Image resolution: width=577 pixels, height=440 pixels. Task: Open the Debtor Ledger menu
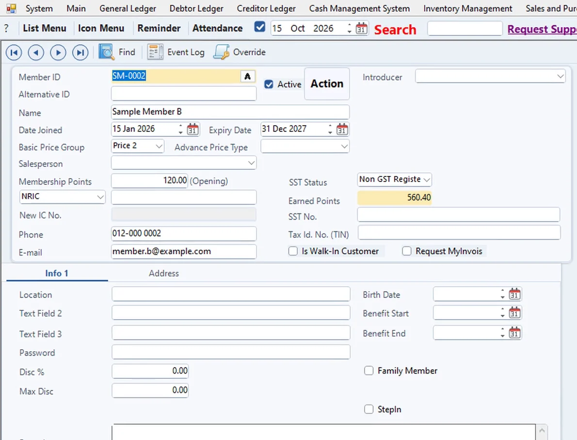[x=196, y=8]
